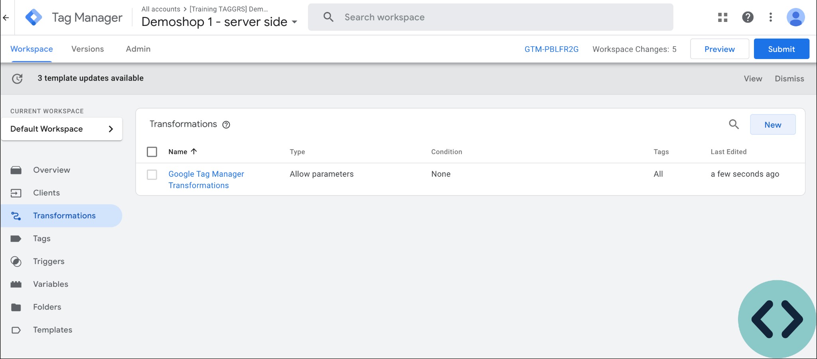The image size is (817, 359).
Task: Click the Tag Manager diamond logo
Action: point(34,18)
